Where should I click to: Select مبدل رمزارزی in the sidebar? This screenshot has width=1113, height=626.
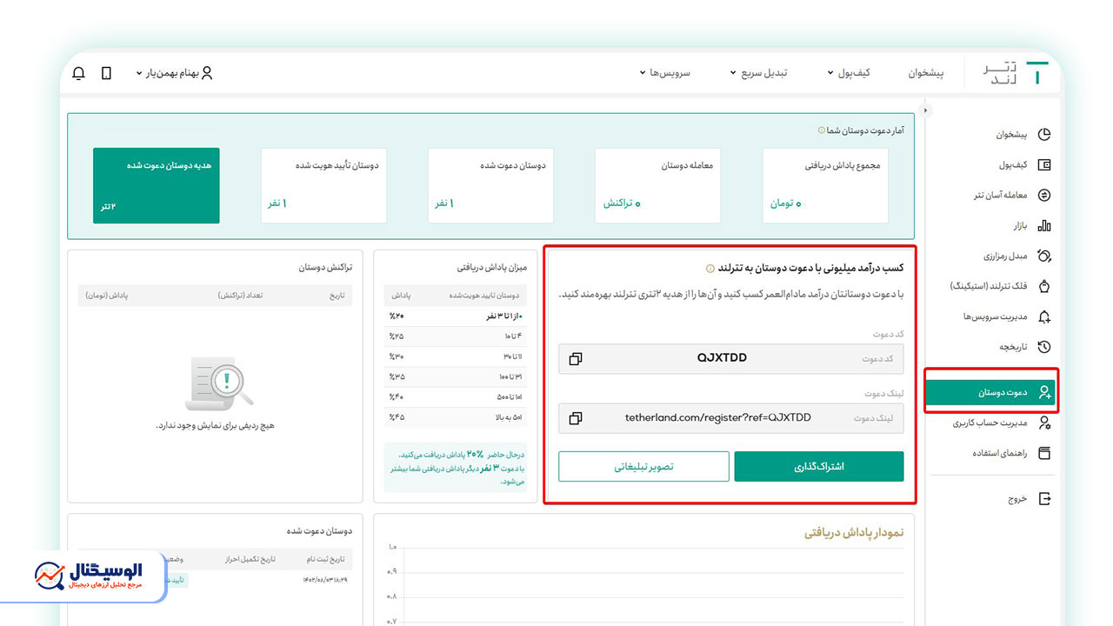1004,256
